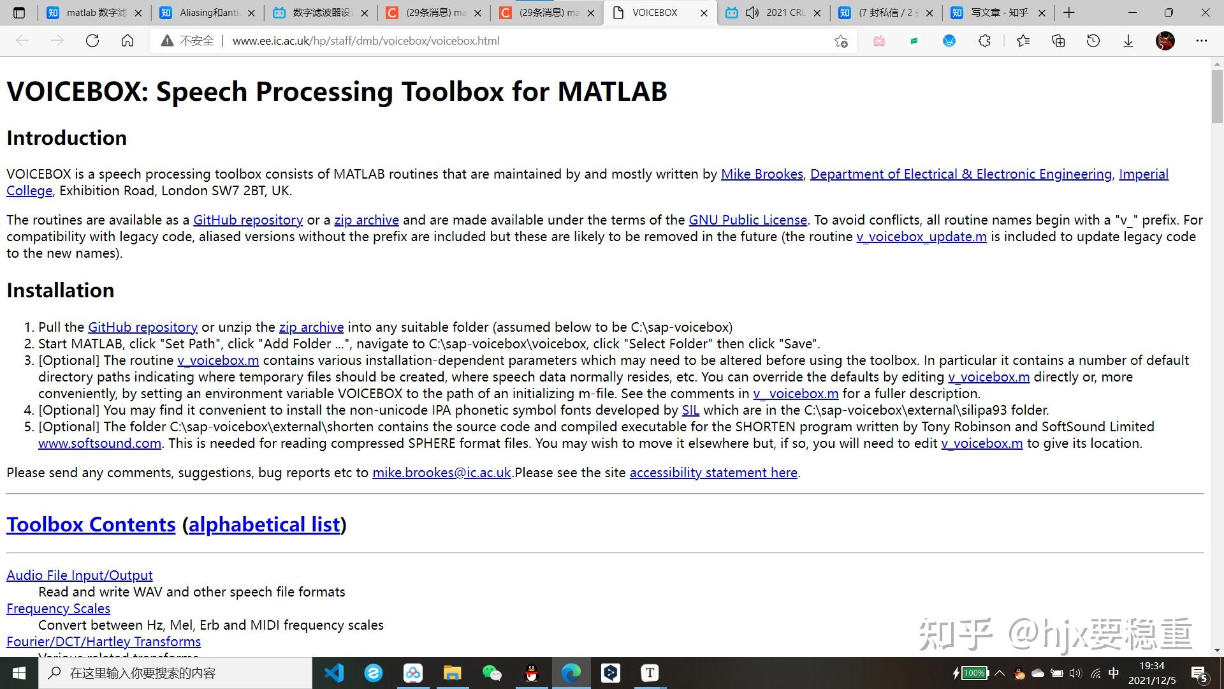The height and width of the screenshot is (689, 1224).
Task: Open browser History
Action: (1093, 40)
